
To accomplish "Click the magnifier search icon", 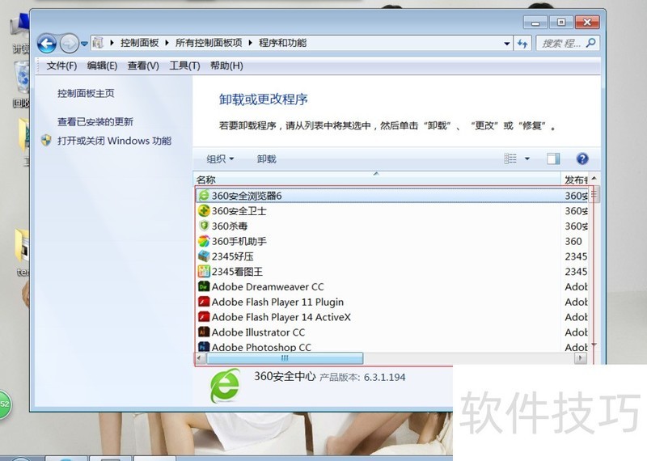I will [x=591, y=43].
